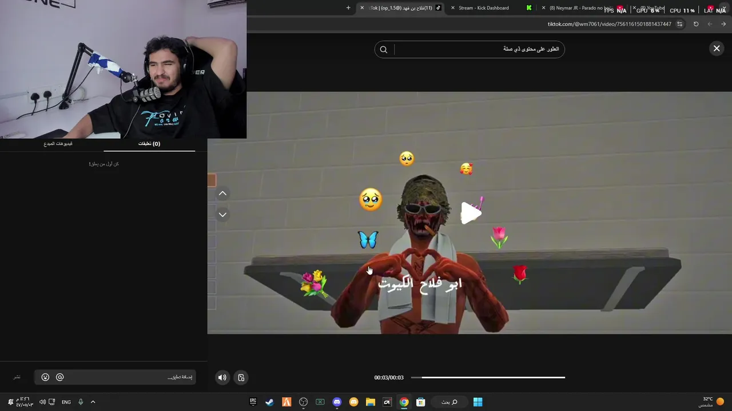Open Discord purple icon on taskbar
The height and width of the screenshot is (411, 732).
(337, 402)
